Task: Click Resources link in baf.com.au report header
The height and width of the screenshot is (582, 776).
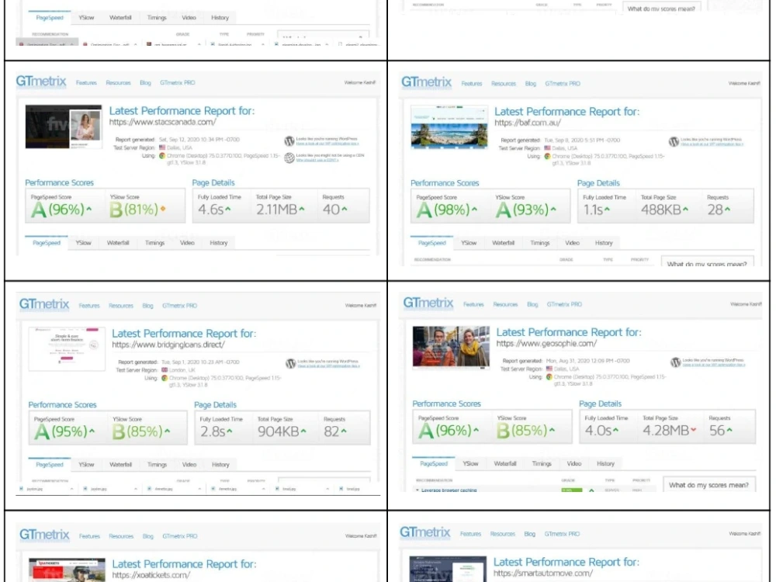Action: (504, 84)
